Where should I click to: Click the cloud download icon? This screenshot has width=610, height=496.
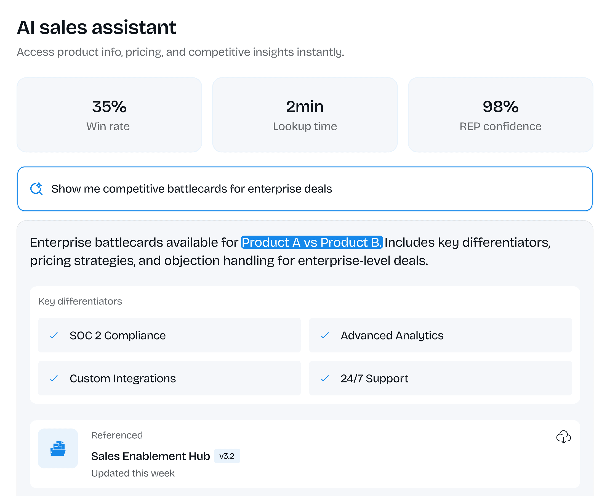563,437
